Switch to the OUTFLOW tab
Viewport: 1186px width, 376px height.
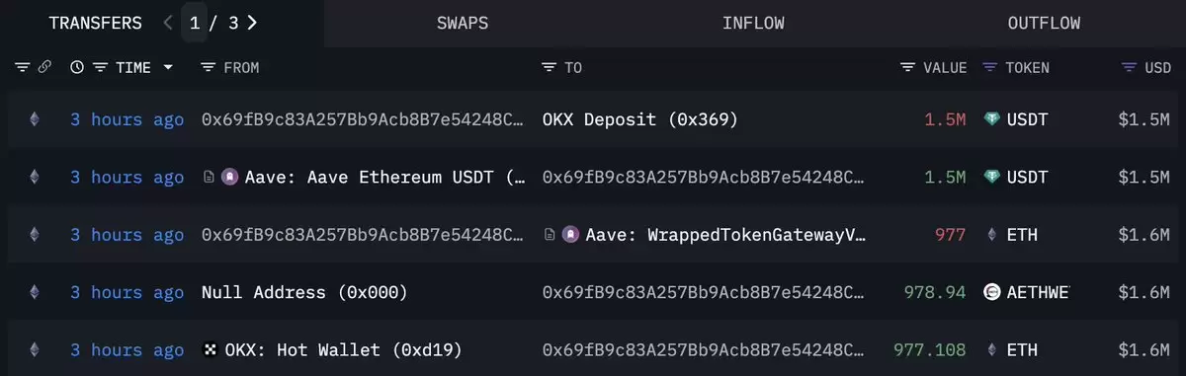point(1044,23)
